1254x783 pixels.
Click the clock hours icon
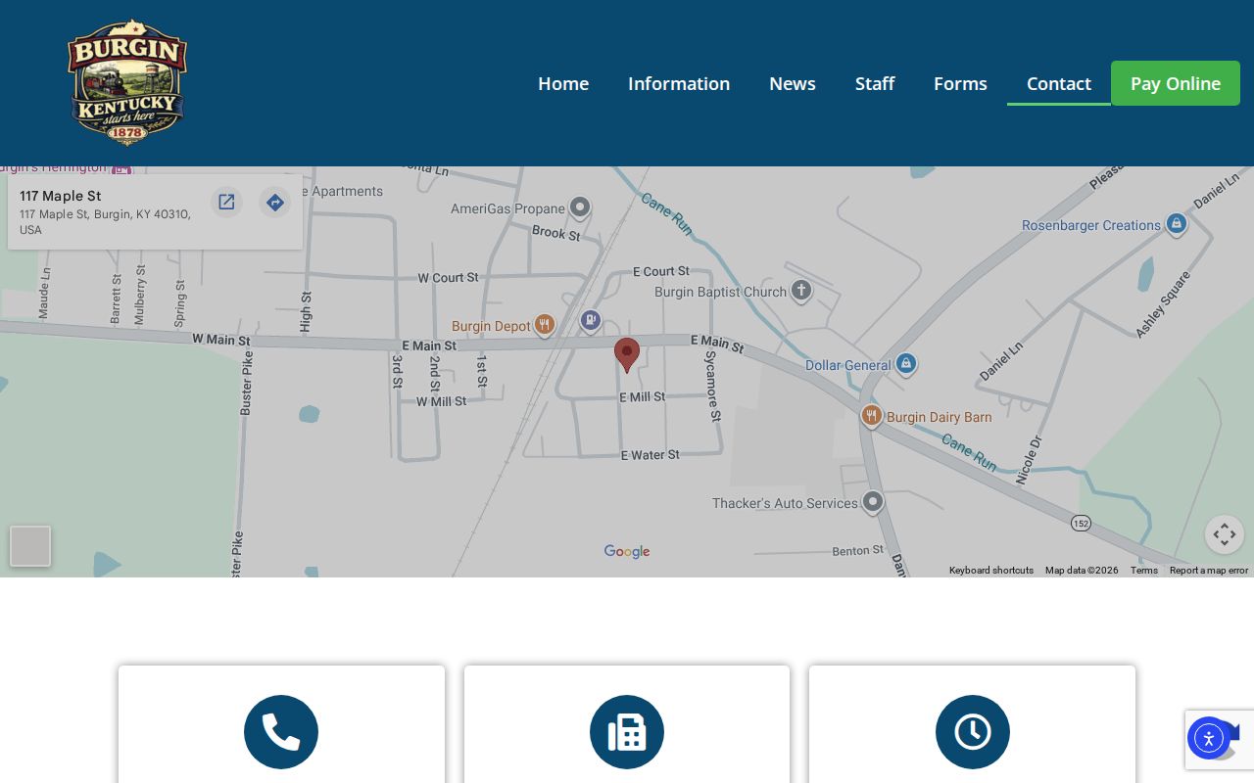973,732
